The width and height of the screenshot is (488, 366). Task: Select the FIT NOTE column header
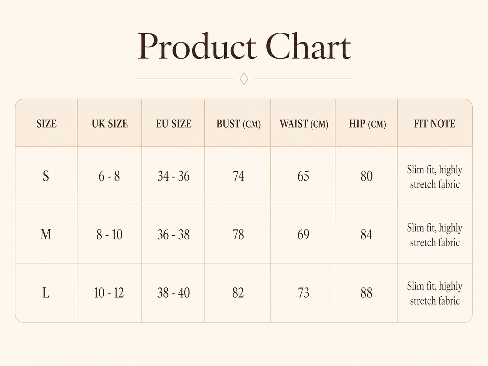(435, 124)
